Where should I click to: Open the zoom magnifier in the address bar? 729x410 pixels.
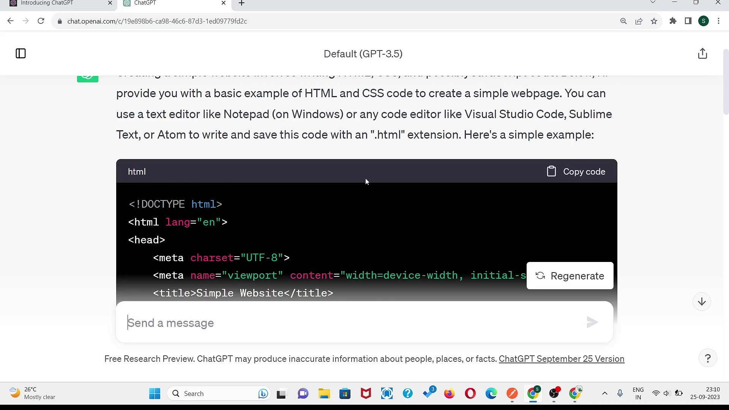(x=623, y=21)
